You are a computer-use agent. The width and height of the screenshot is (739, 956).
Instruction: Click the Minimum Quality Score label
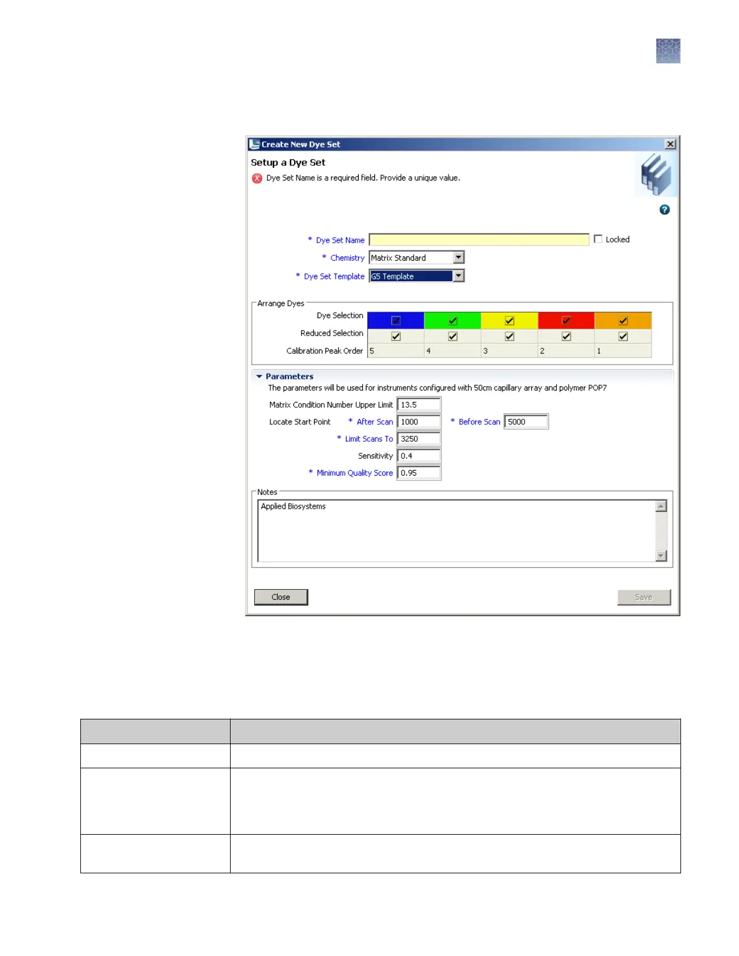[x=354, y=473]
